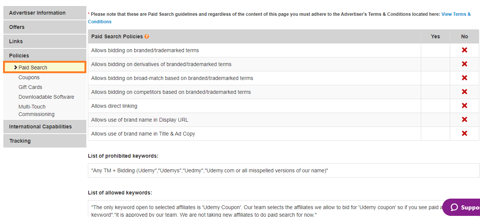The width and height of the screenshot is (480, 217).
Task: Click the prohibited keywords text box
Action: (x=284, y=170)
